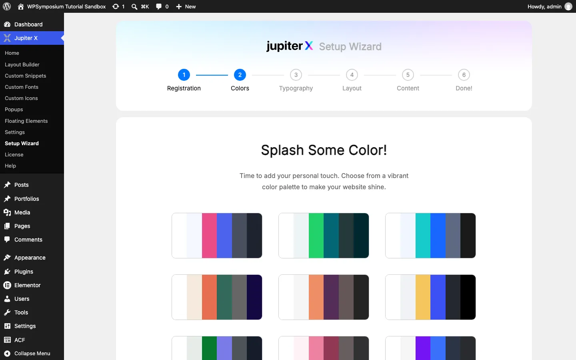This screenshot has height=360, width=576.
Task: Click the Jupiter X logo menu item
Action: 7,38
